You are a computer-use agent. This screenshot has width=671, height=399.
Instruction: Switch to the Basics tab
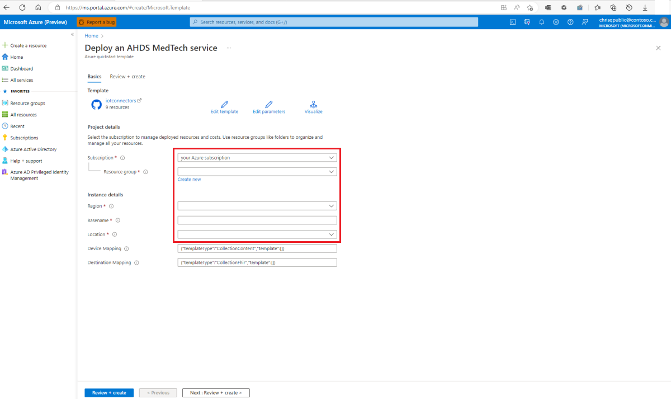click(x=94, y=77)
